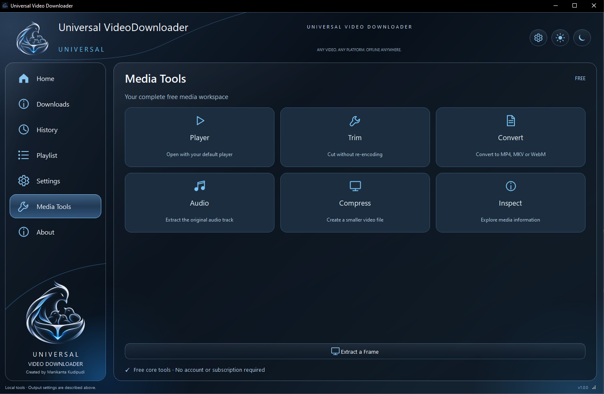
Task: Click 'Cut without re-encoding' description
Action: (355, 154)
